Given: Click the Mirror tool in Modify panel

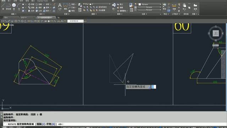Looking at the screenshot, I should [39, 7].
